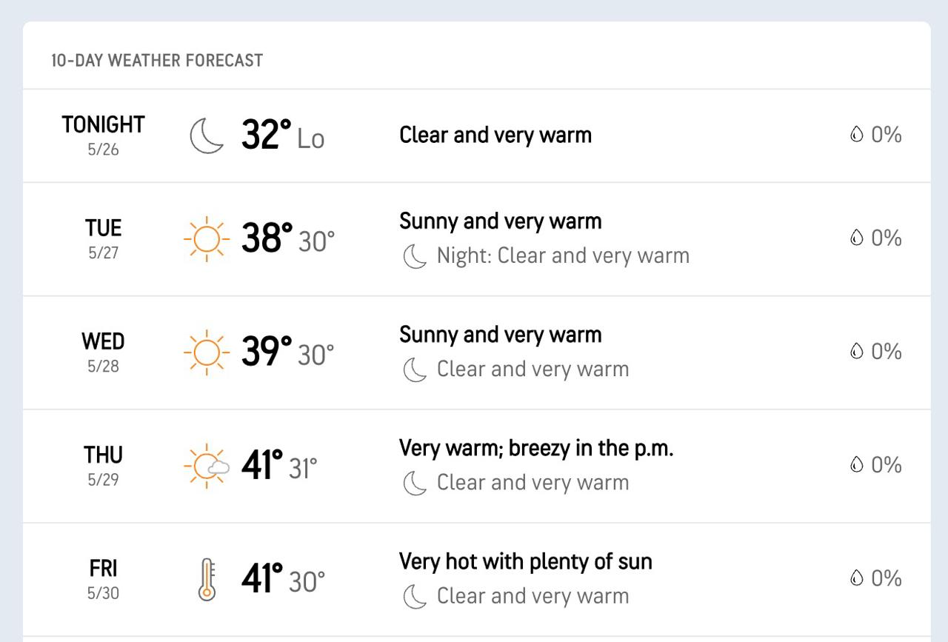This screenshot has width=948, height=642.
Task: Select the WED 5/28 day label
Action: click(103, 352)
